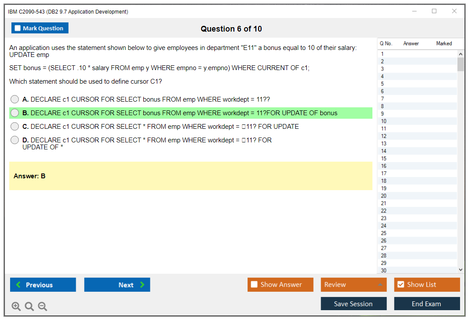This screenshot has width=471, height=322.
Task: Click the zoom in magnifier icon
Action: point(16,307)
